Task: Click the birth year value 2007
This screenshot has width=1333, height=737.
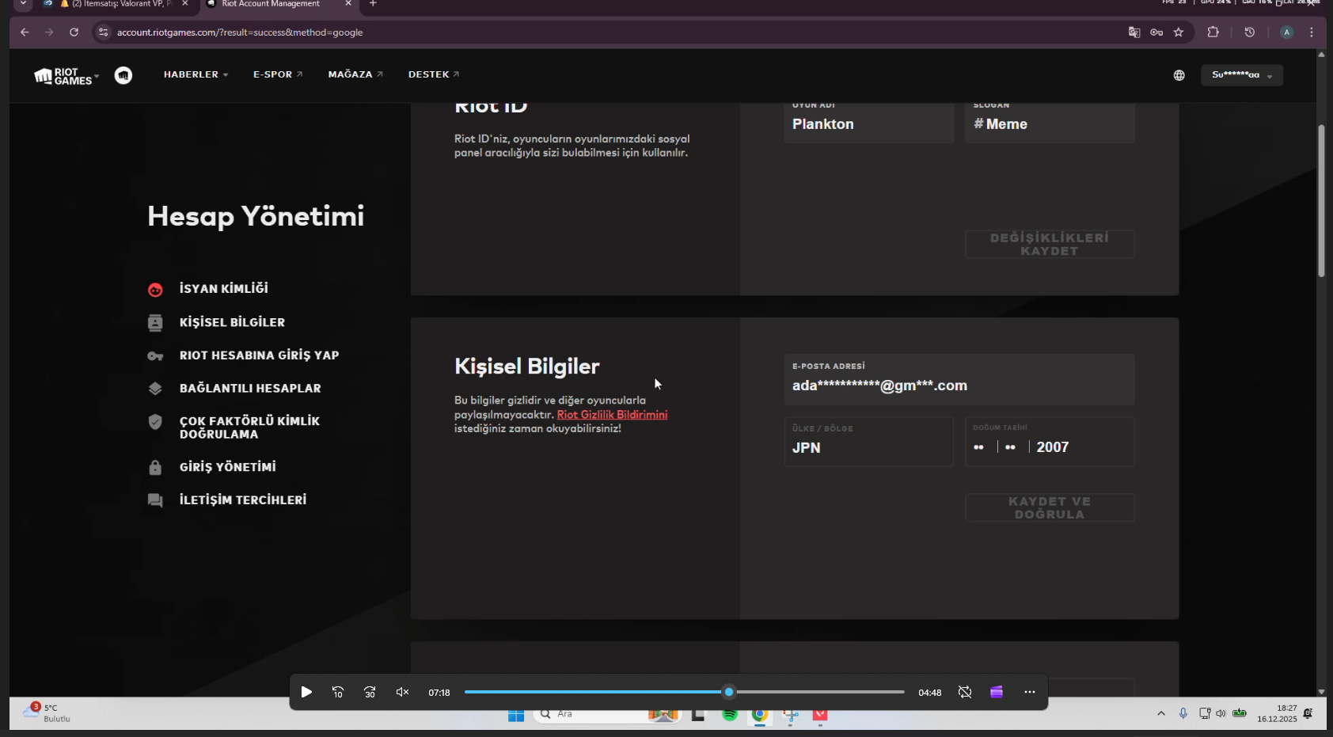Action: pyautogui.click(x=1053, y=447)
